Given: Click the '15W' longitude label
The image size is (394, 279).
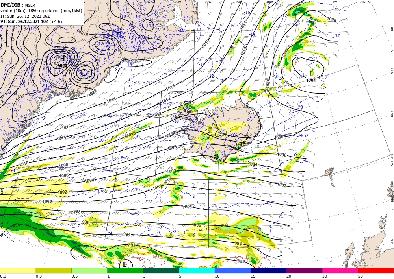Looking at the screenshot, I should pyautogui.click(x=238, y=2).
